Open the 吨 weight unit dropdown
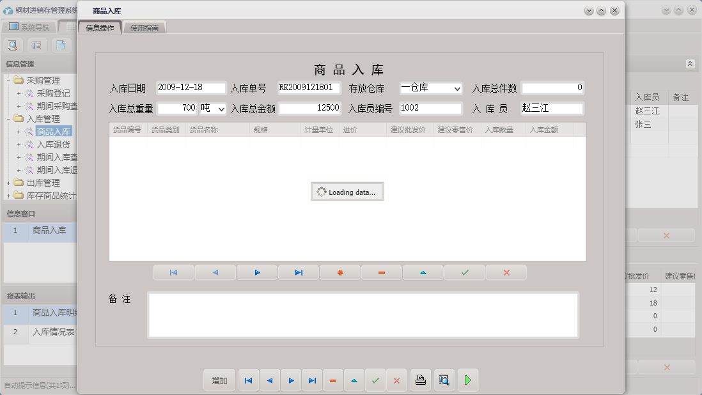This screenshot has width=702, height=395. pyautogui.click(x=221, y=109)
